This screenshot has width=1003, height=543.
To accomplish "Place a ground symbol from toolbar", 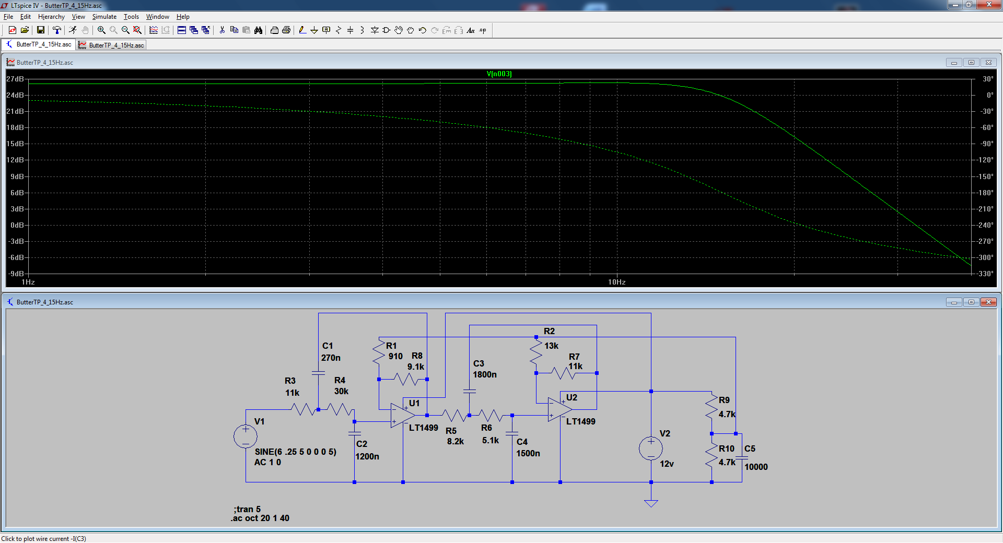I will (314, 30).
